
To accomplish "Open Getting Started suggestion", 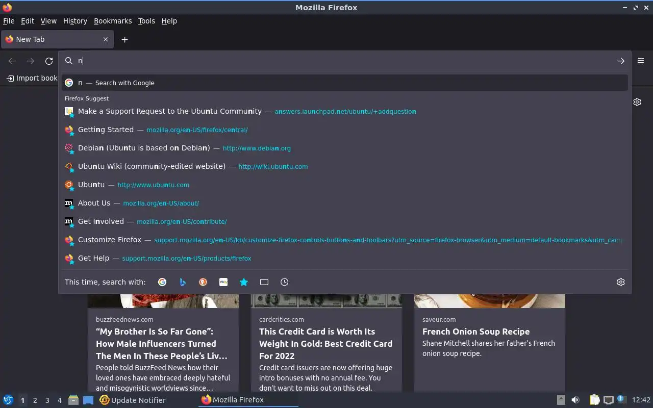I will point(345,130).
